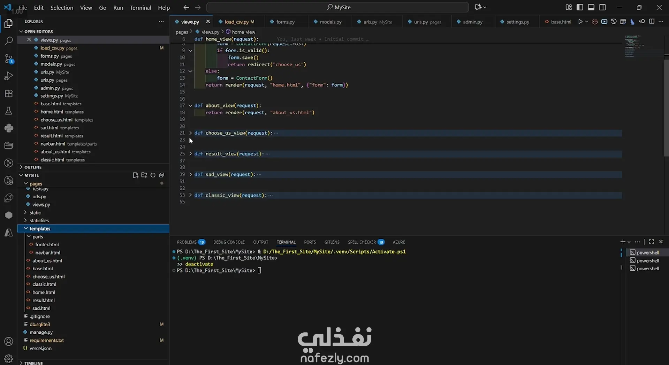
Task: Add a new terminal with plus icon
Action: 623,242
